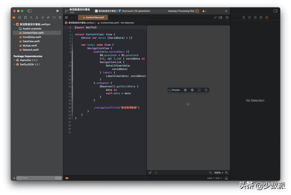Open the Find navigator magnifier icon

click(31, 17)
